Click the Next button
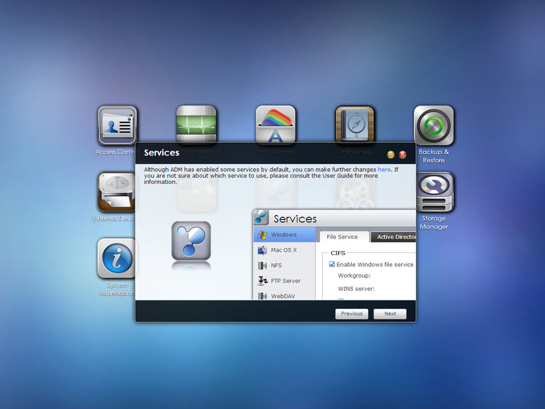The height and width of the screenshot is (409, 545). (390, 314)
